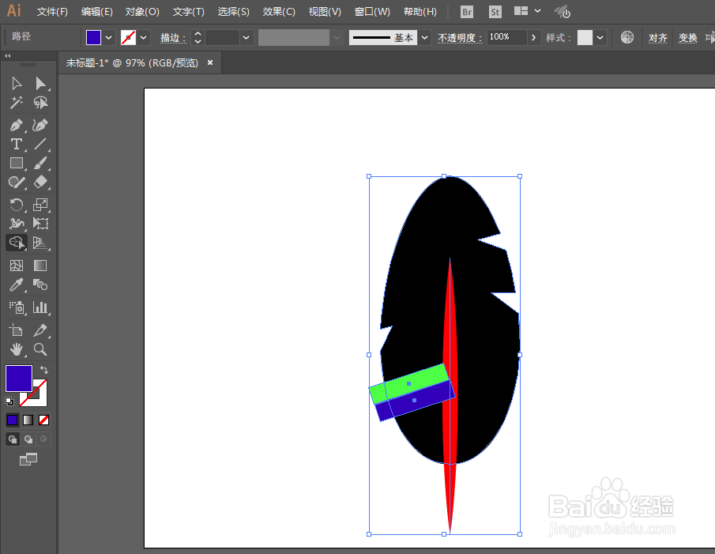715x554 pixels.
Task: Select the Pen tool
Action: [x=16, y=125]
